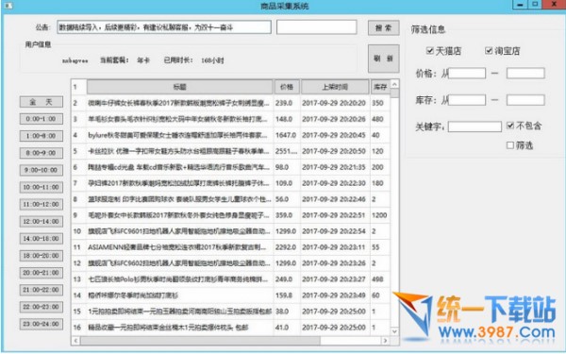Toggle the 天猫店 checkbox
566x354 pixels.
tap(429, 51)
